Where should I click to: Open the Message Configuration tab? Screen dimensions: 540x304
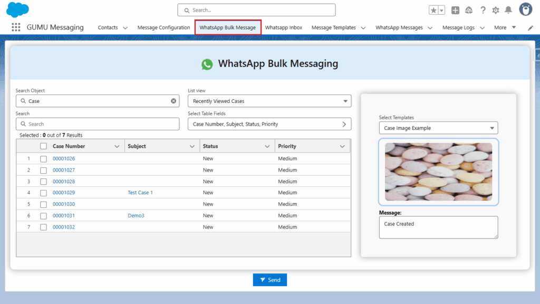163,27
